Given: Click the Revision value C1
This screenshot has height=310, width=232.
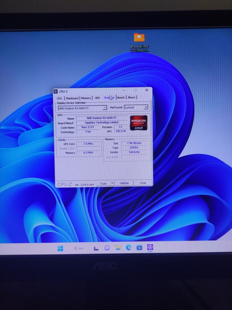Looking at the screenshot, I should click(121, 127).
